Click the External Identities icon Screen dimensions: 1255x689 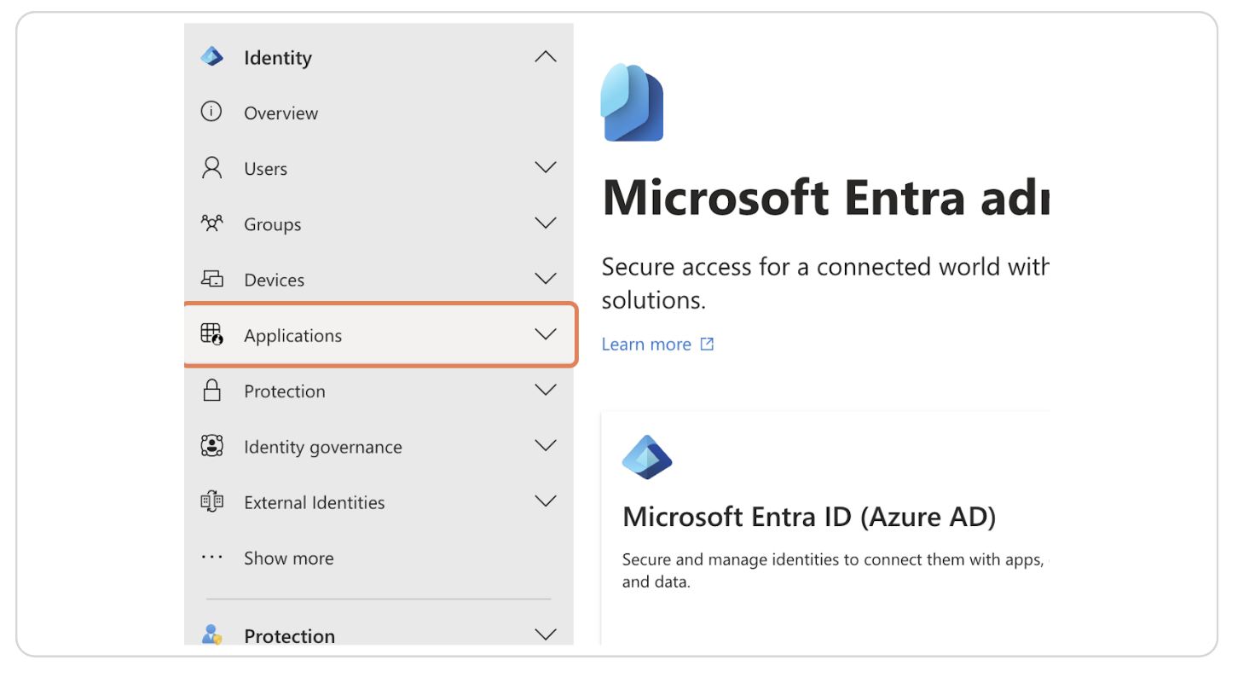(211, 501)
